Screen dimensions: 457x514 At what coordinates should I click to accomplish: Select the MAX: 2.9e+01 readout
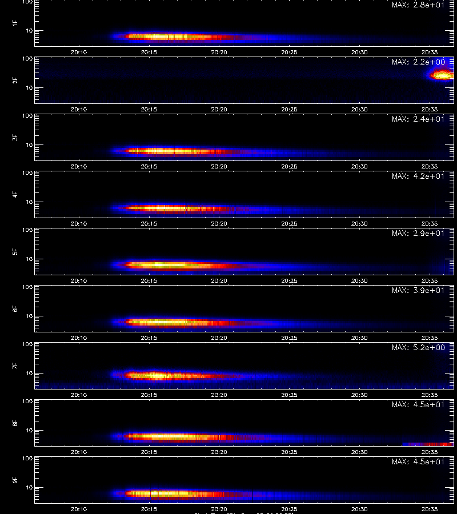(418, 233)
